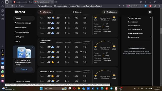This screenshot has width=162, height=91.
Task: Close the active Погода в Ижевске tab
Action: tap(53, 2)
